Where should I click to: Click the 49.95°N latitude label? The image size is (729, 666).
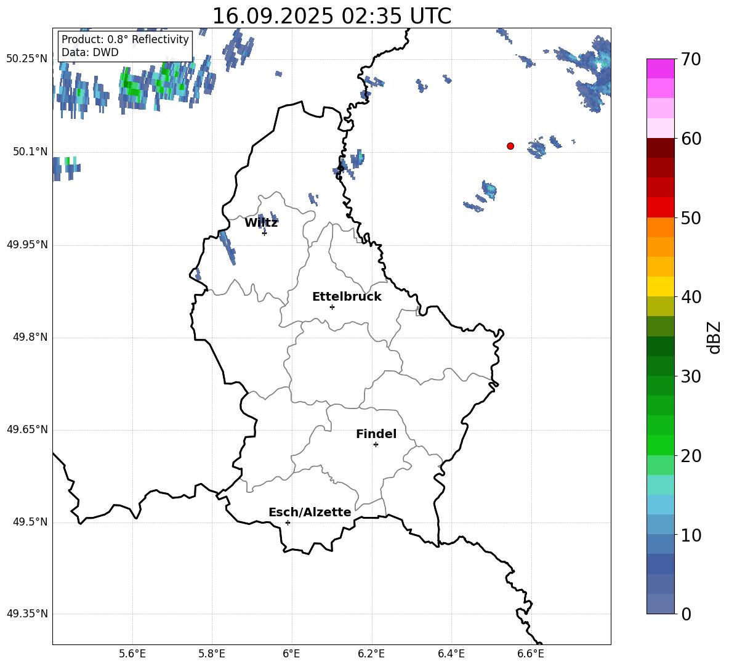pos(27,245)
